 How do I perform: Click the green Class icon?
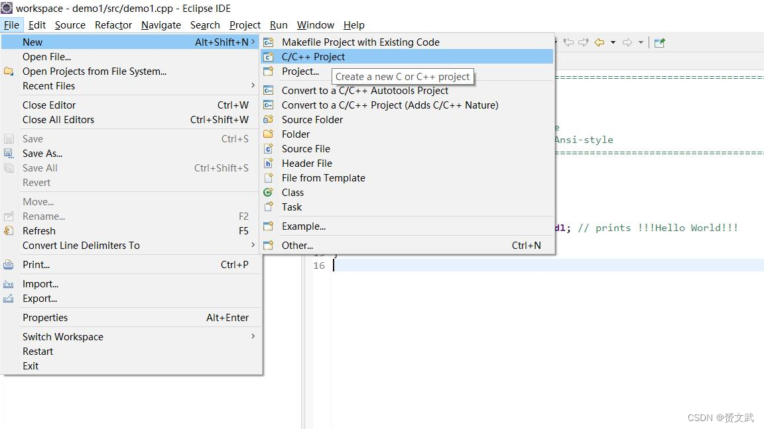[269, 193]
